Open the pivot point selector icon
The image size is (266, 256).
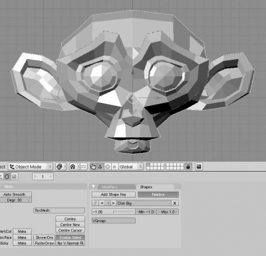pos(72,166)
